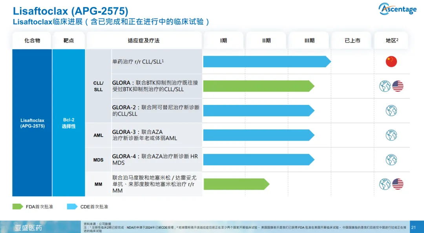Click the Ascentage logo in the slide corner
This screenshot has width=424, height=233.
397,9
